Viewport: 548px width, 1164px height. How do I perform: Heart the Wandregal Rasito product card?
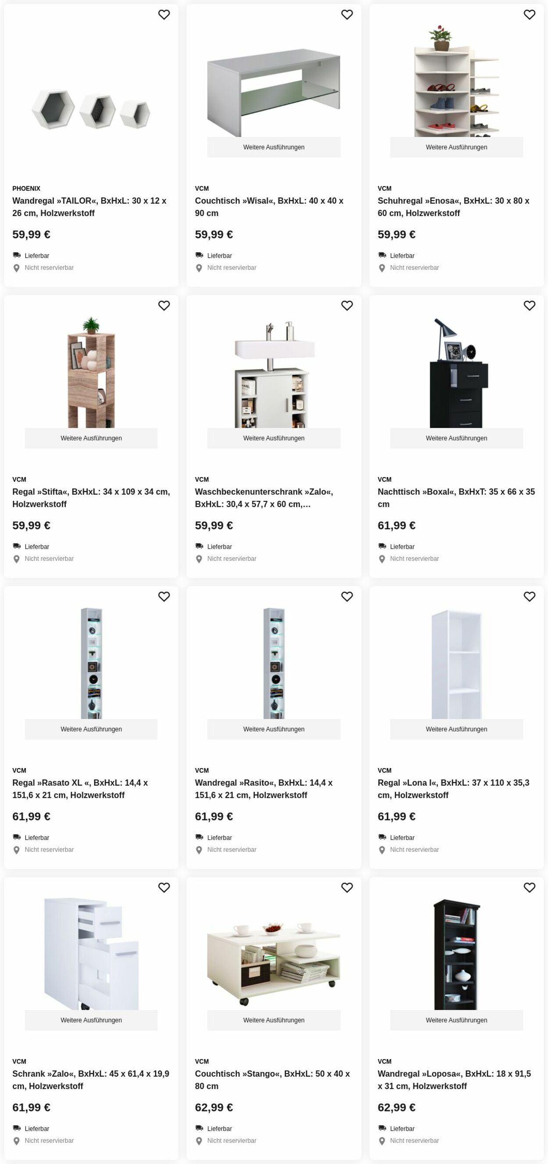coord(347,597)
